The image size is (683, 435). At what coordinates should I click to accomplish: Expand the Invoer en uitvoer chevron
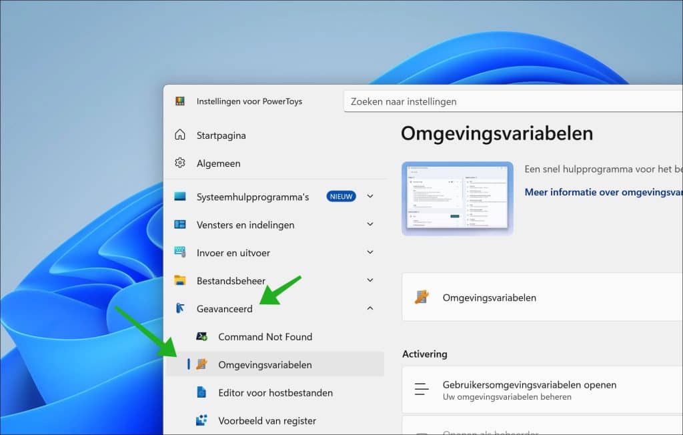tap(370, 252)
